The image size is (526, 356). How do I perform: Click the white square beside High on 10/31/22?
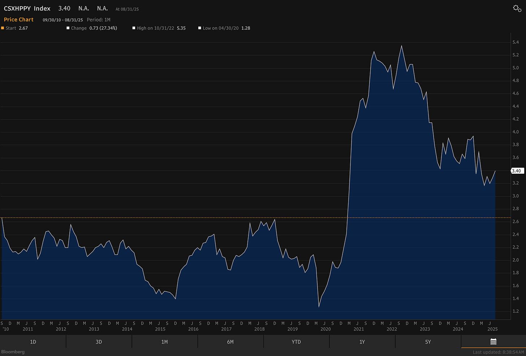pos(134,28)
